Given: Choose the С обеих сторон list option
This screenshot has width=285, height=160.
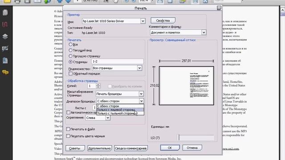Looking at the screenshot, I should (x=120, y=106).
